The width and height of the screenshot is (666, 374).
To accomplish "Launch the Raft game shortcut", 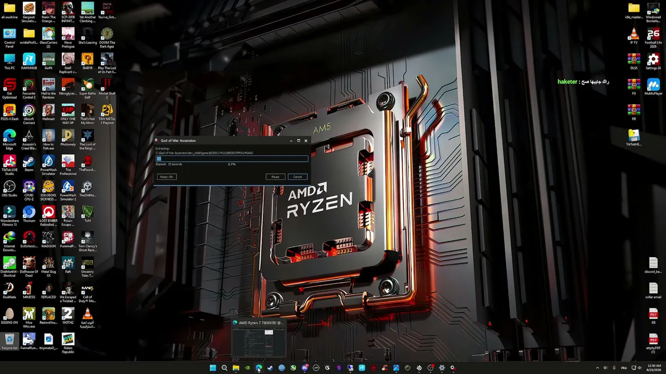I will tap(68, 265).
